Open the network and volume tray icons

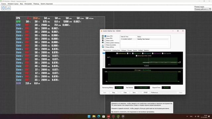[x=197, y=116]
